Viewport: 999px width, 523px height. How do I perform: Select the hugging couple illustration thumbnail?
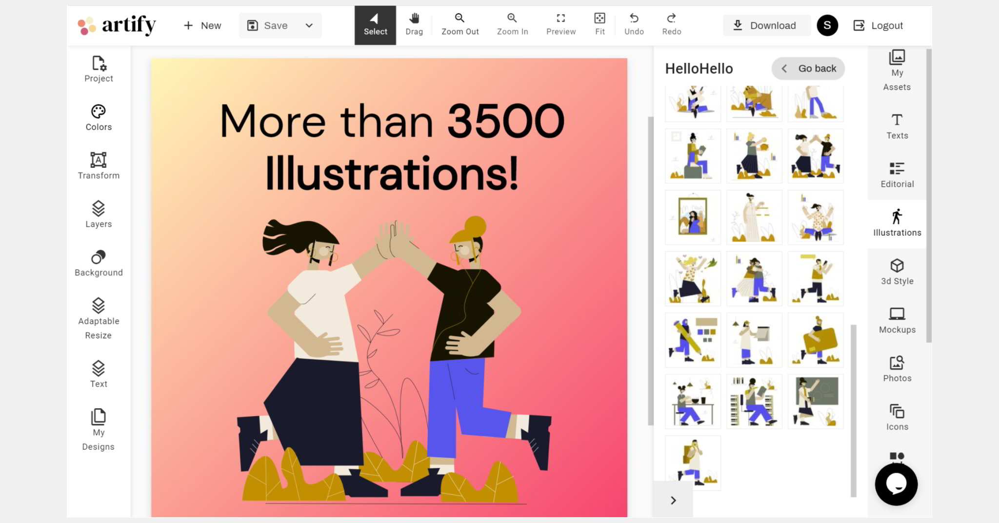point(754,279)
